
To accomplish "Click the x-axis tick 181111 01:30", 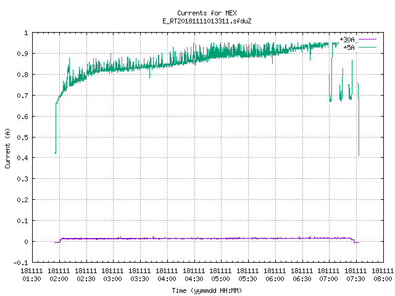I will (31, 275).
